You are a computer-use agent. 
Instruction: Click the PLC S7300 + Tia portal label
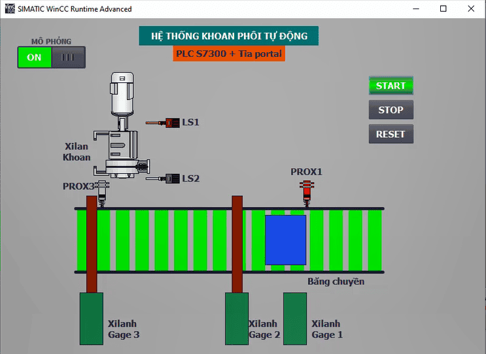click(x=229, y=54)
